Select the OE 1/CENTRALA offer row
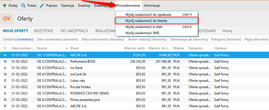Viewport: 269px width, 110px height. click(135, 55)
